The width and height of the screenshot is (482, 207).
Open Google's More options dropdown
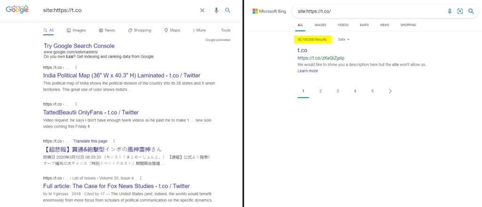[x=199, y=31]
